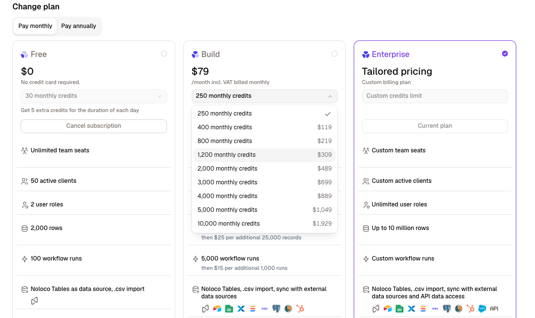Viewport: 535px width, 318px height.
Task: Click HubSpot icon in Build plan
Action: click(x=300, y=309)
